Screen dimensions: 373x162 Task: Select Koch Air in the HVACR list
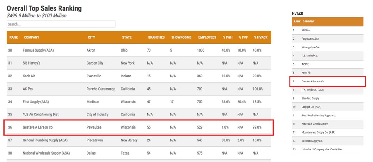coord(306,73)
